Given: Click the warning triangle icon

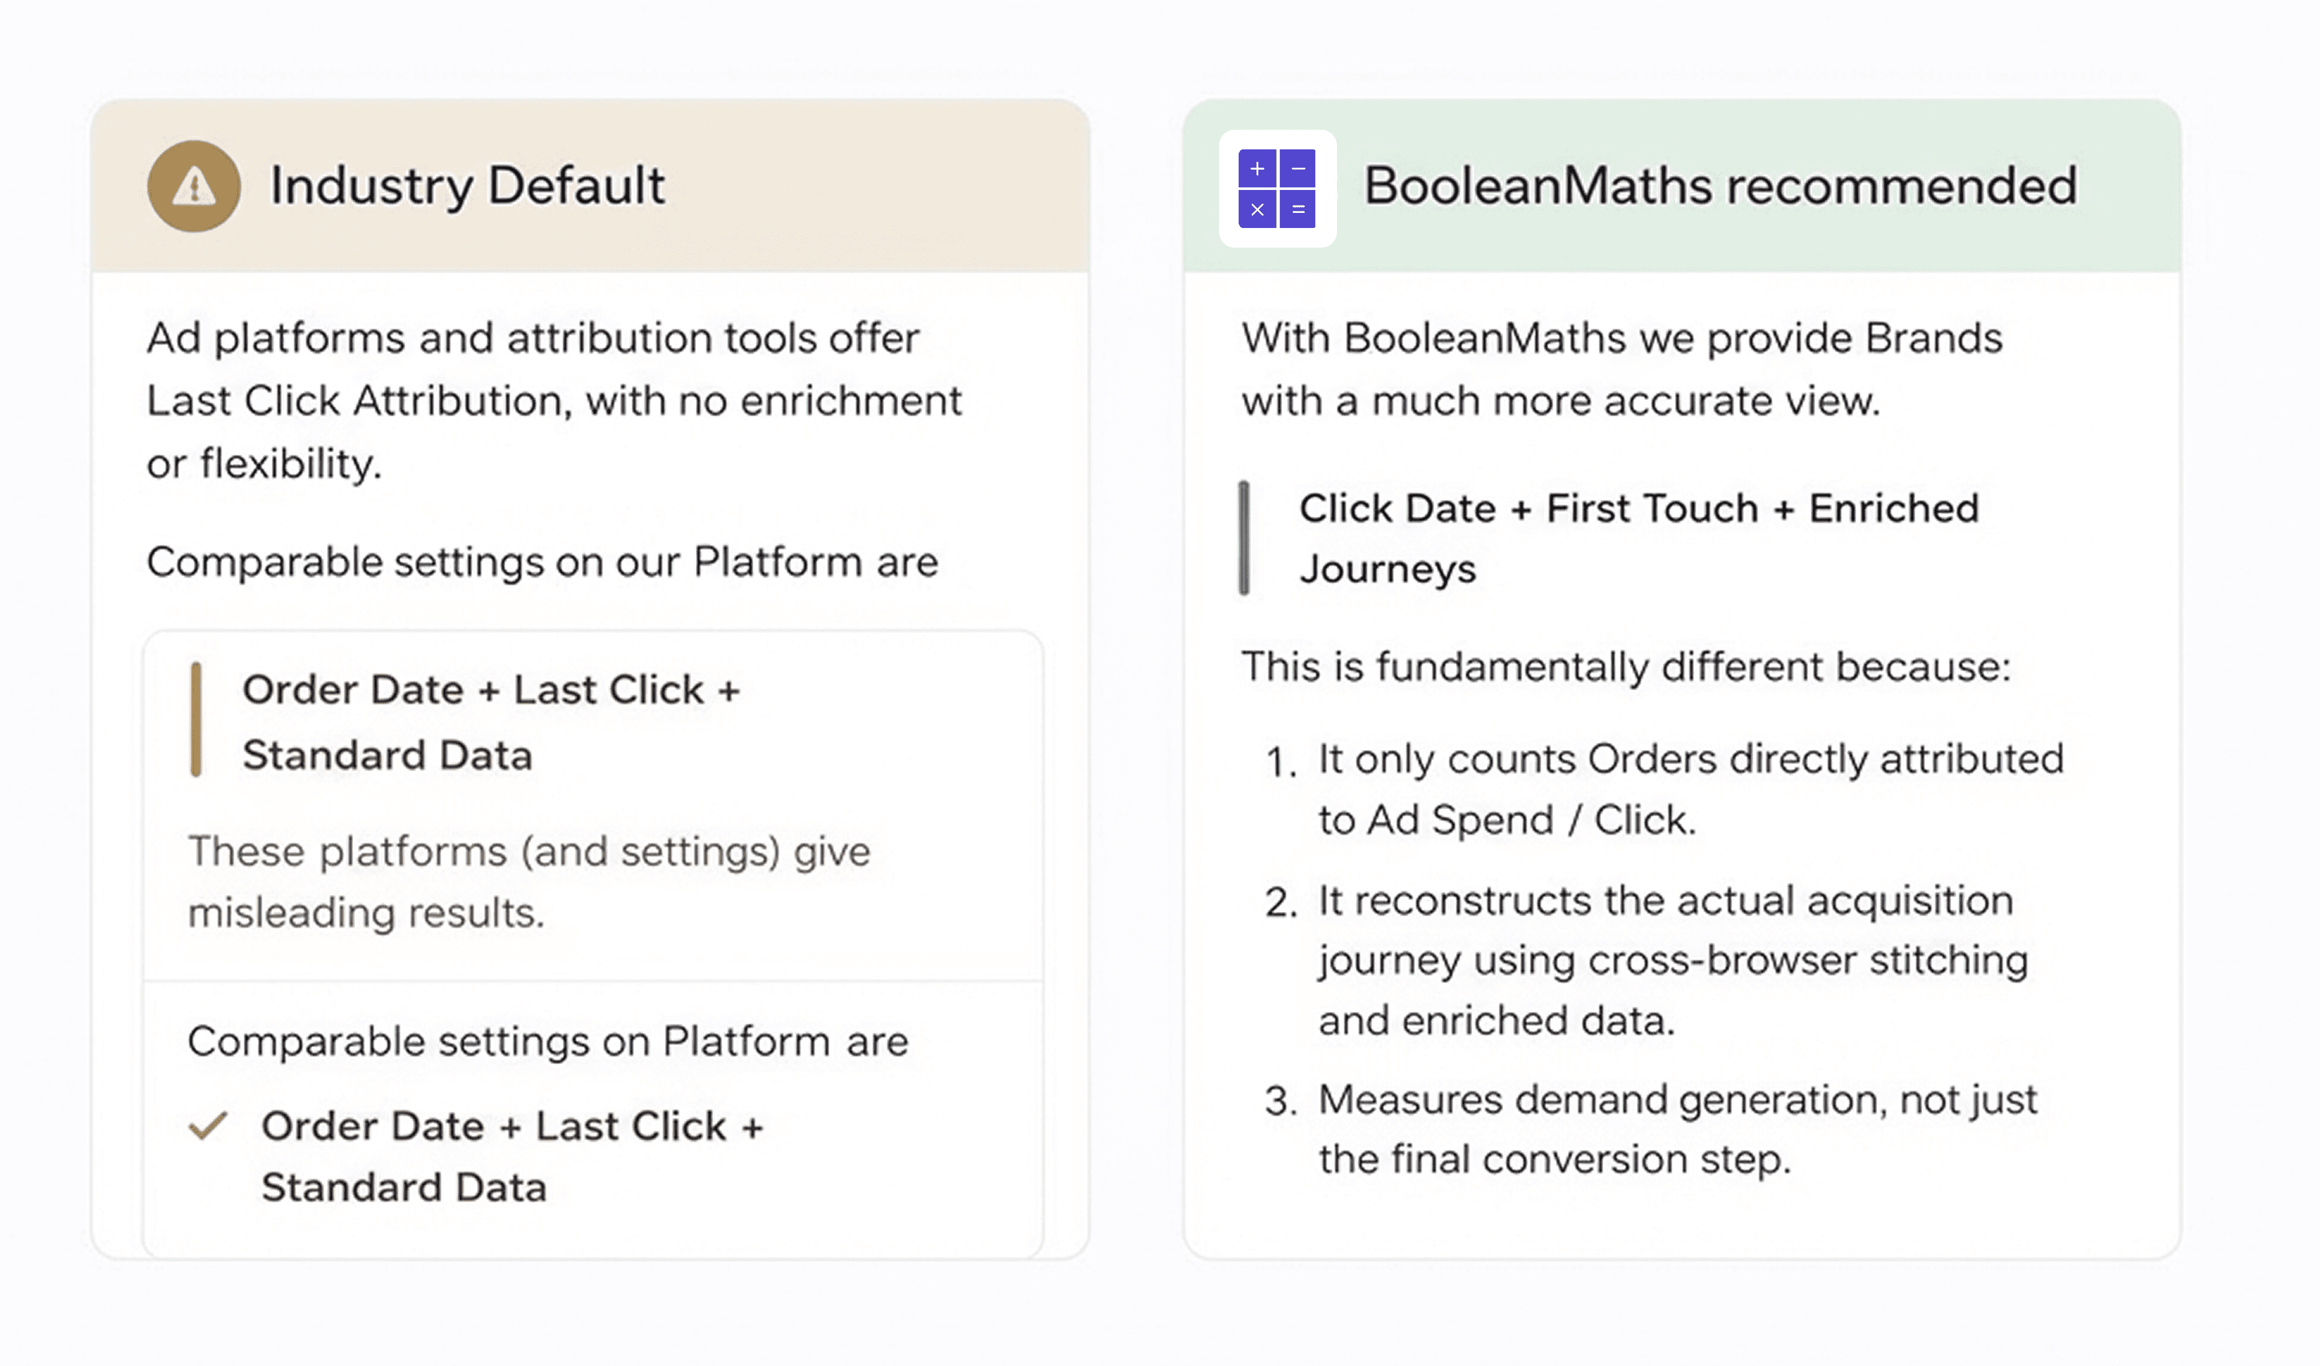Looking at the screenshot, I should (x=193, y=187).
